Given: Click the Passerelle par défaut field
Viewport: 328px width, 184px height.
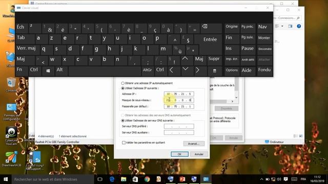Looking at the screenshot, I should tap(179, 106).
